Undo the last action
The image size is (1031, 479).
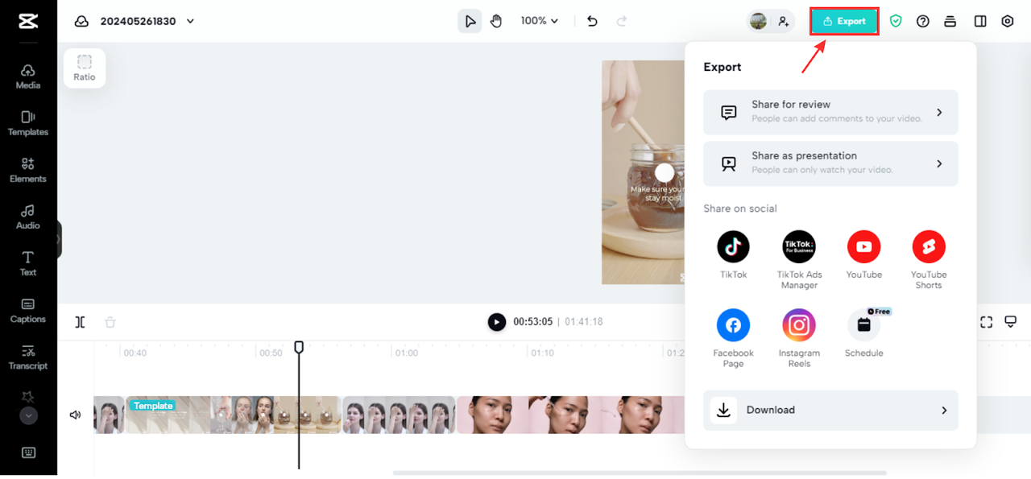[x=592, y=21]
